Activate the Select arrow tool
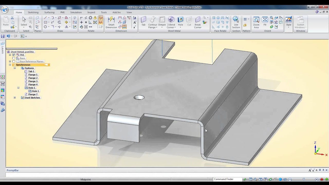Screen dimensions: 329x185 click(24, 22)
